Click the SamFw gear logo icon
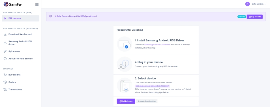This screenshot has height=107, width=270. click(6, 4)
